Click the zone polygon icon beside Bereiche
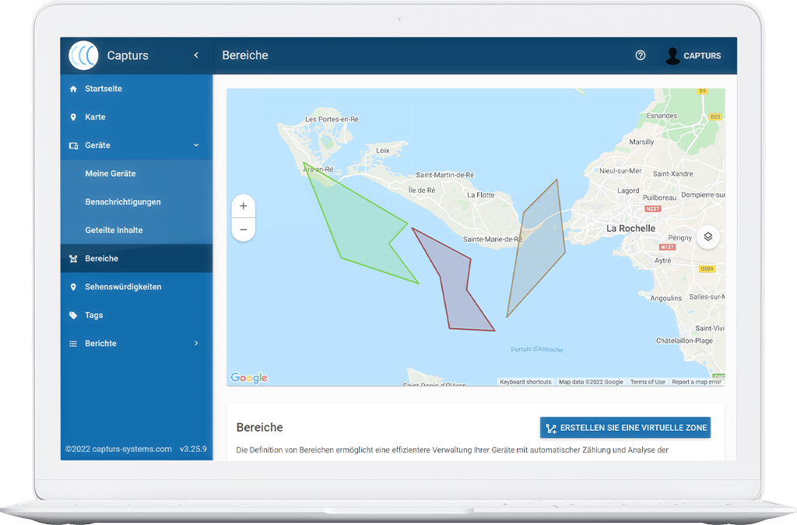This screenshot has height=525, width=797. point(73,259)
